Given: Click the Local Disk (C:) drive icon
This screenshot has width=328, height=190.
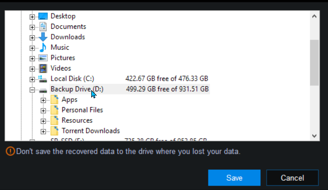Looking at the screenshot, I should click(43, 79).
